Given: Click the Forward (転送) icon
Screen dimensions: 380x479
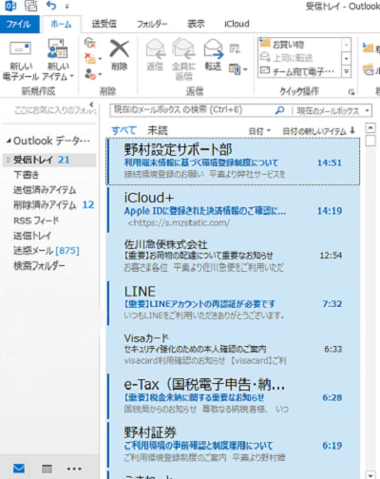Looking at the screenshot, I should [213, 49].
